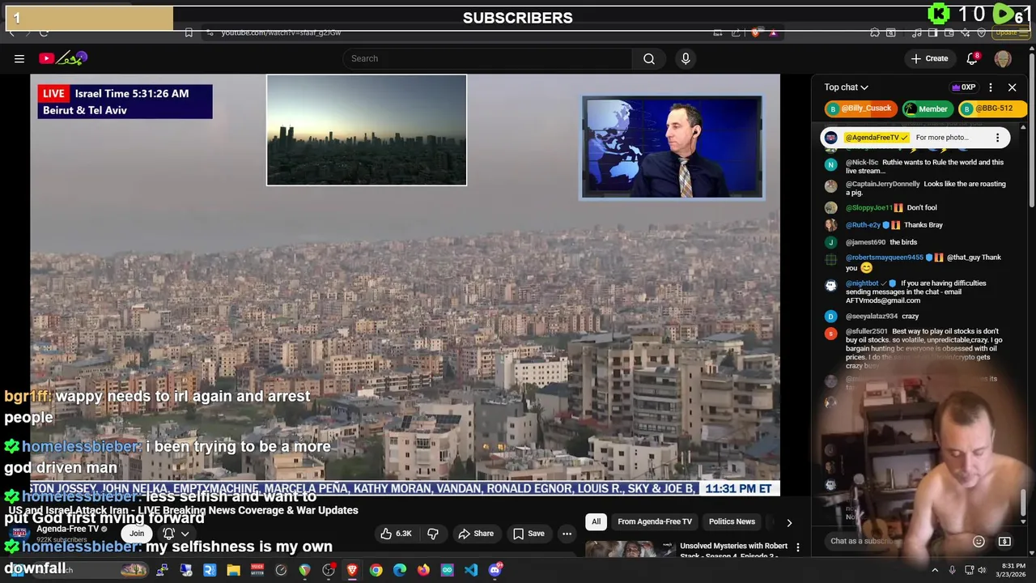Screen dimensions: 1036x583
Task: Open Firefox from the taskbar
Action: click(423, 570)
